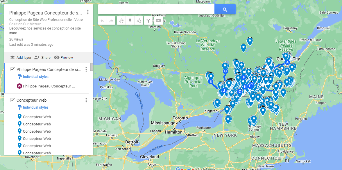
Task: Uncheck the Philippe Pageau layer checkbox
Action: (12, 69)
